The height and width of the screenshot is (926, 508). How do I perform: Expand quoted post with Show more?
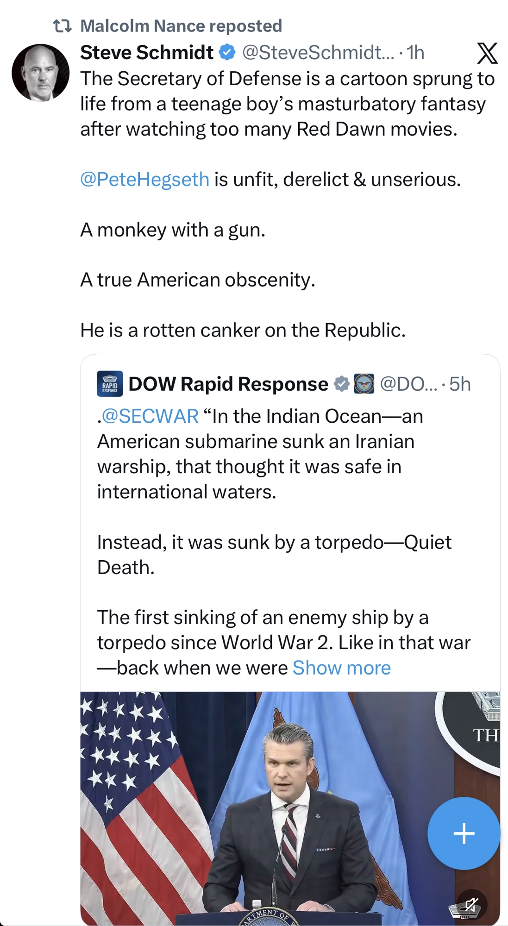point(342,668)
